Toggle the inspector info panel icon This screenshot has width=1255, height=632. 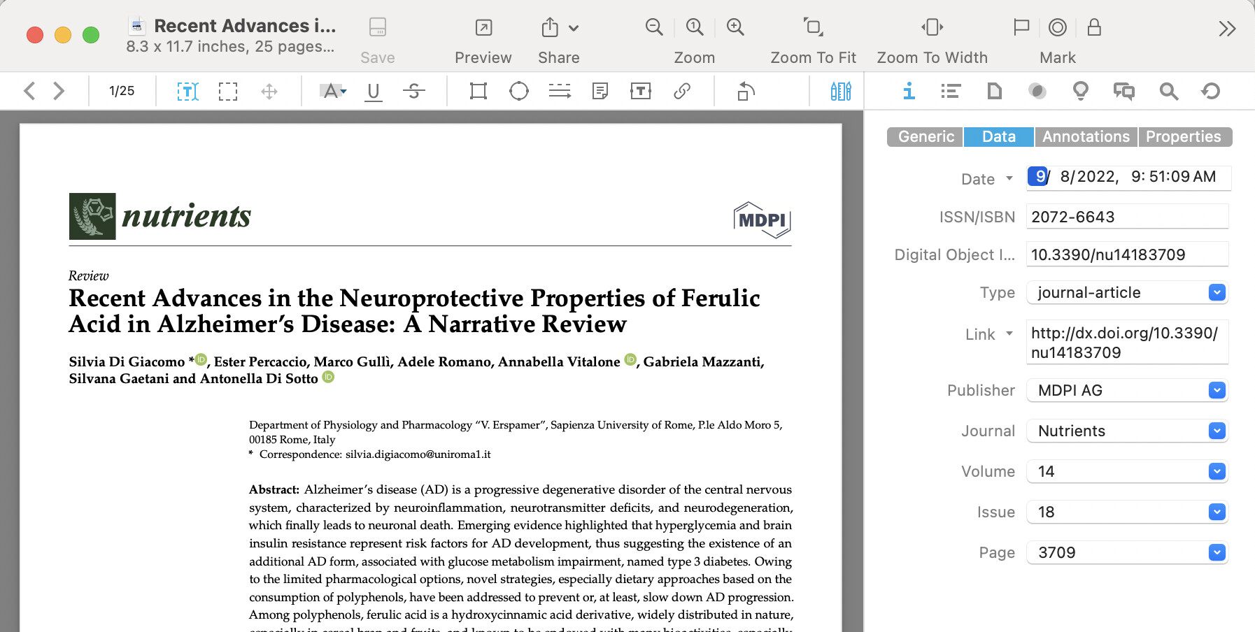pyautogui.click(x=909, y=91)
